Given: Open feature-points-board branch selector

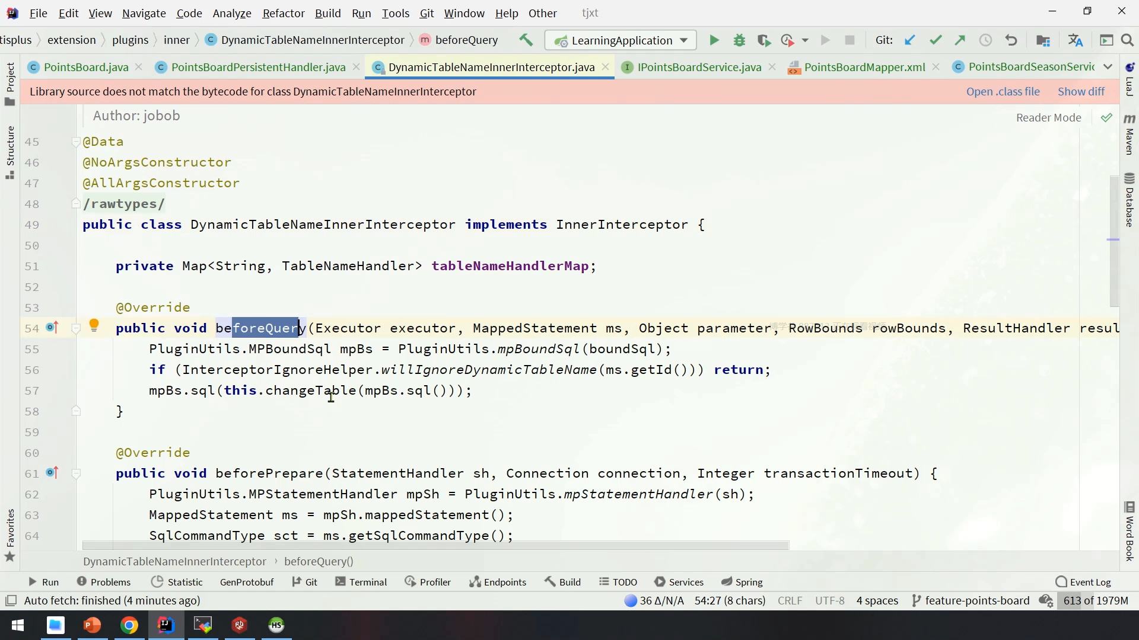Looking at the screenshot, I should point(971,600).
